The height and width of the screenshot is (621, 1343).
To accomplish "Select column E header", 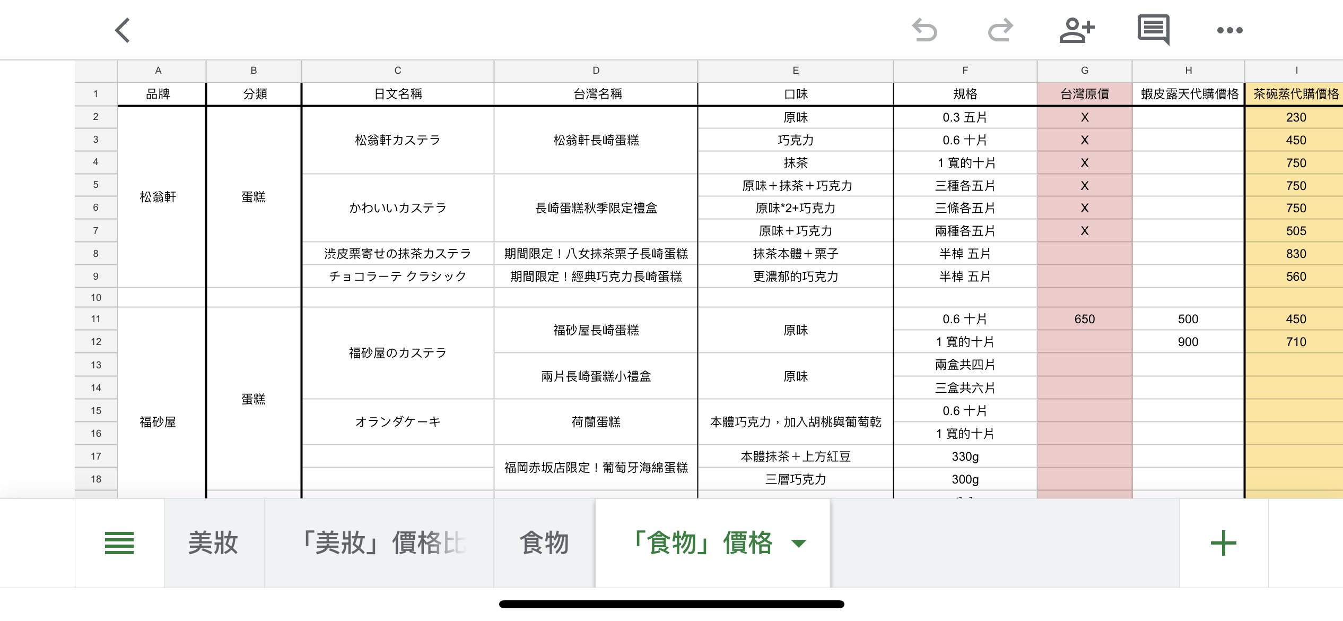I will click(x=796, y=71).
